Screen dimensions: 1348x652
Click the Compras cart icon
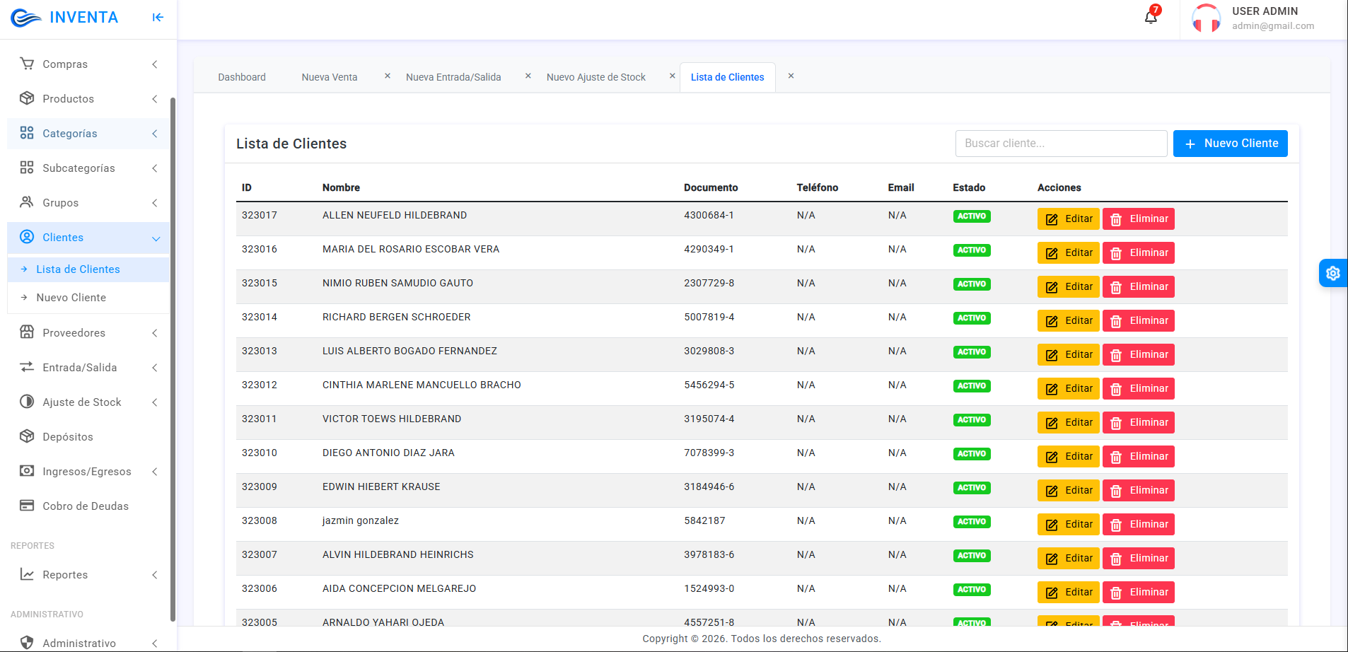coord(27,64)
